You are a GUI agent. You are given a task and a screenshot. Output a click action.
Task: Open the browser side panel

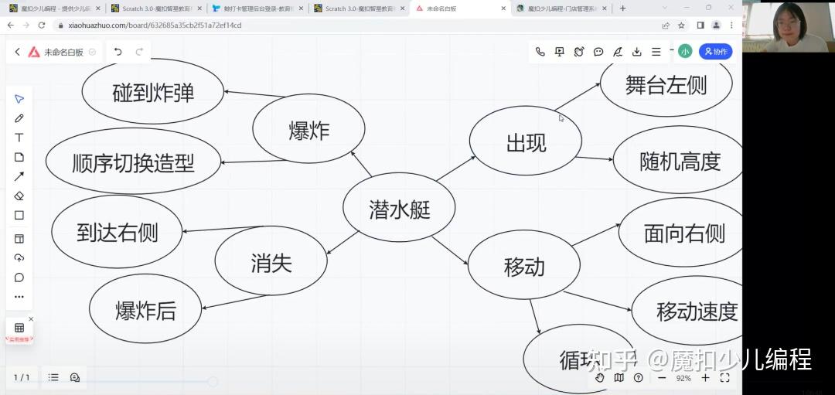click(700, 25)
